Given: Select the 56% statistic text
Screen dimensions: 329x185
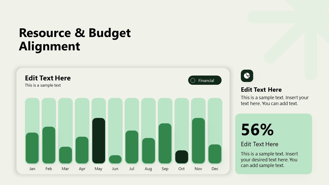Looking at the screenshot, I should click(257, 130).
